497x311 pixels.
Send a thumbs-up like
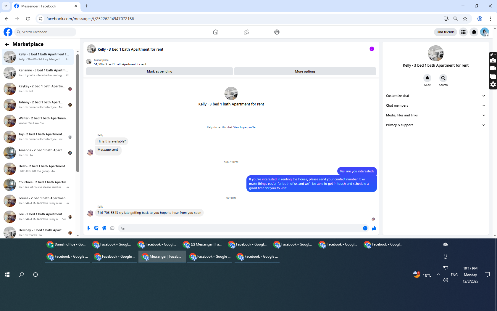pyautogui.click(x=374, y=228)
